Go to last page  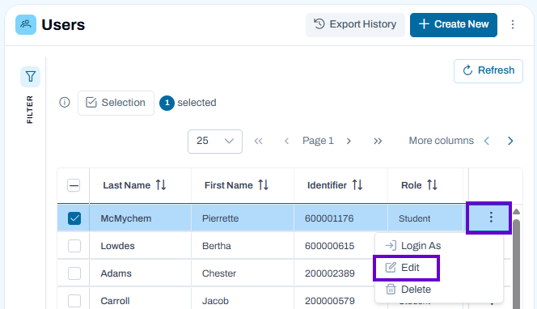pyautogui.click(x=378, y=141)
